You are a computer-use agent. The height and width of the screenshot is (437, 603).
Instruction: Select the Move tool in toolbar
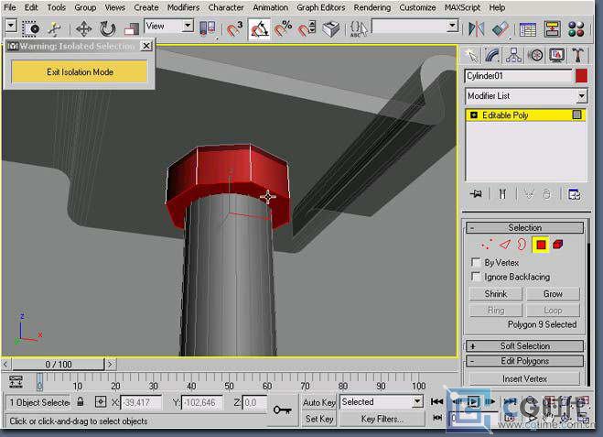[83, 29]
